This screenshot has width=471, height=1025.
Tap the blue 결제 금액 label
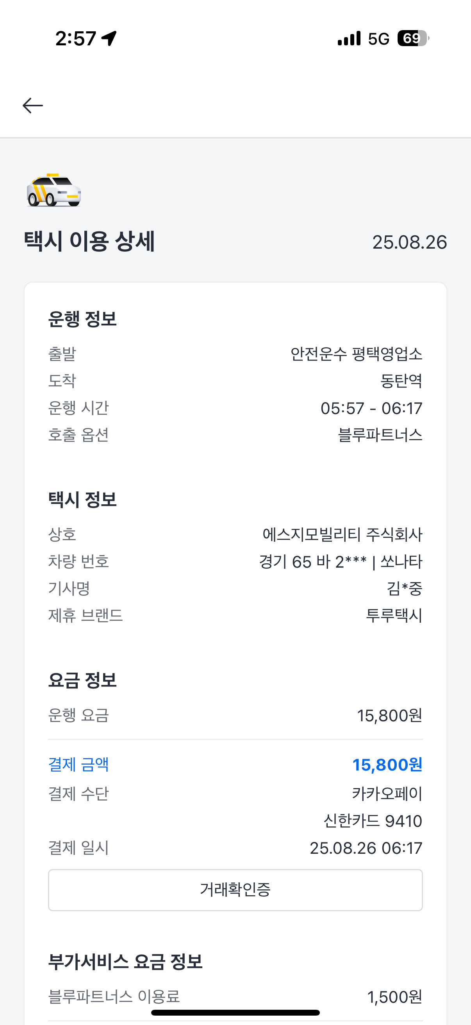point(78,764)
